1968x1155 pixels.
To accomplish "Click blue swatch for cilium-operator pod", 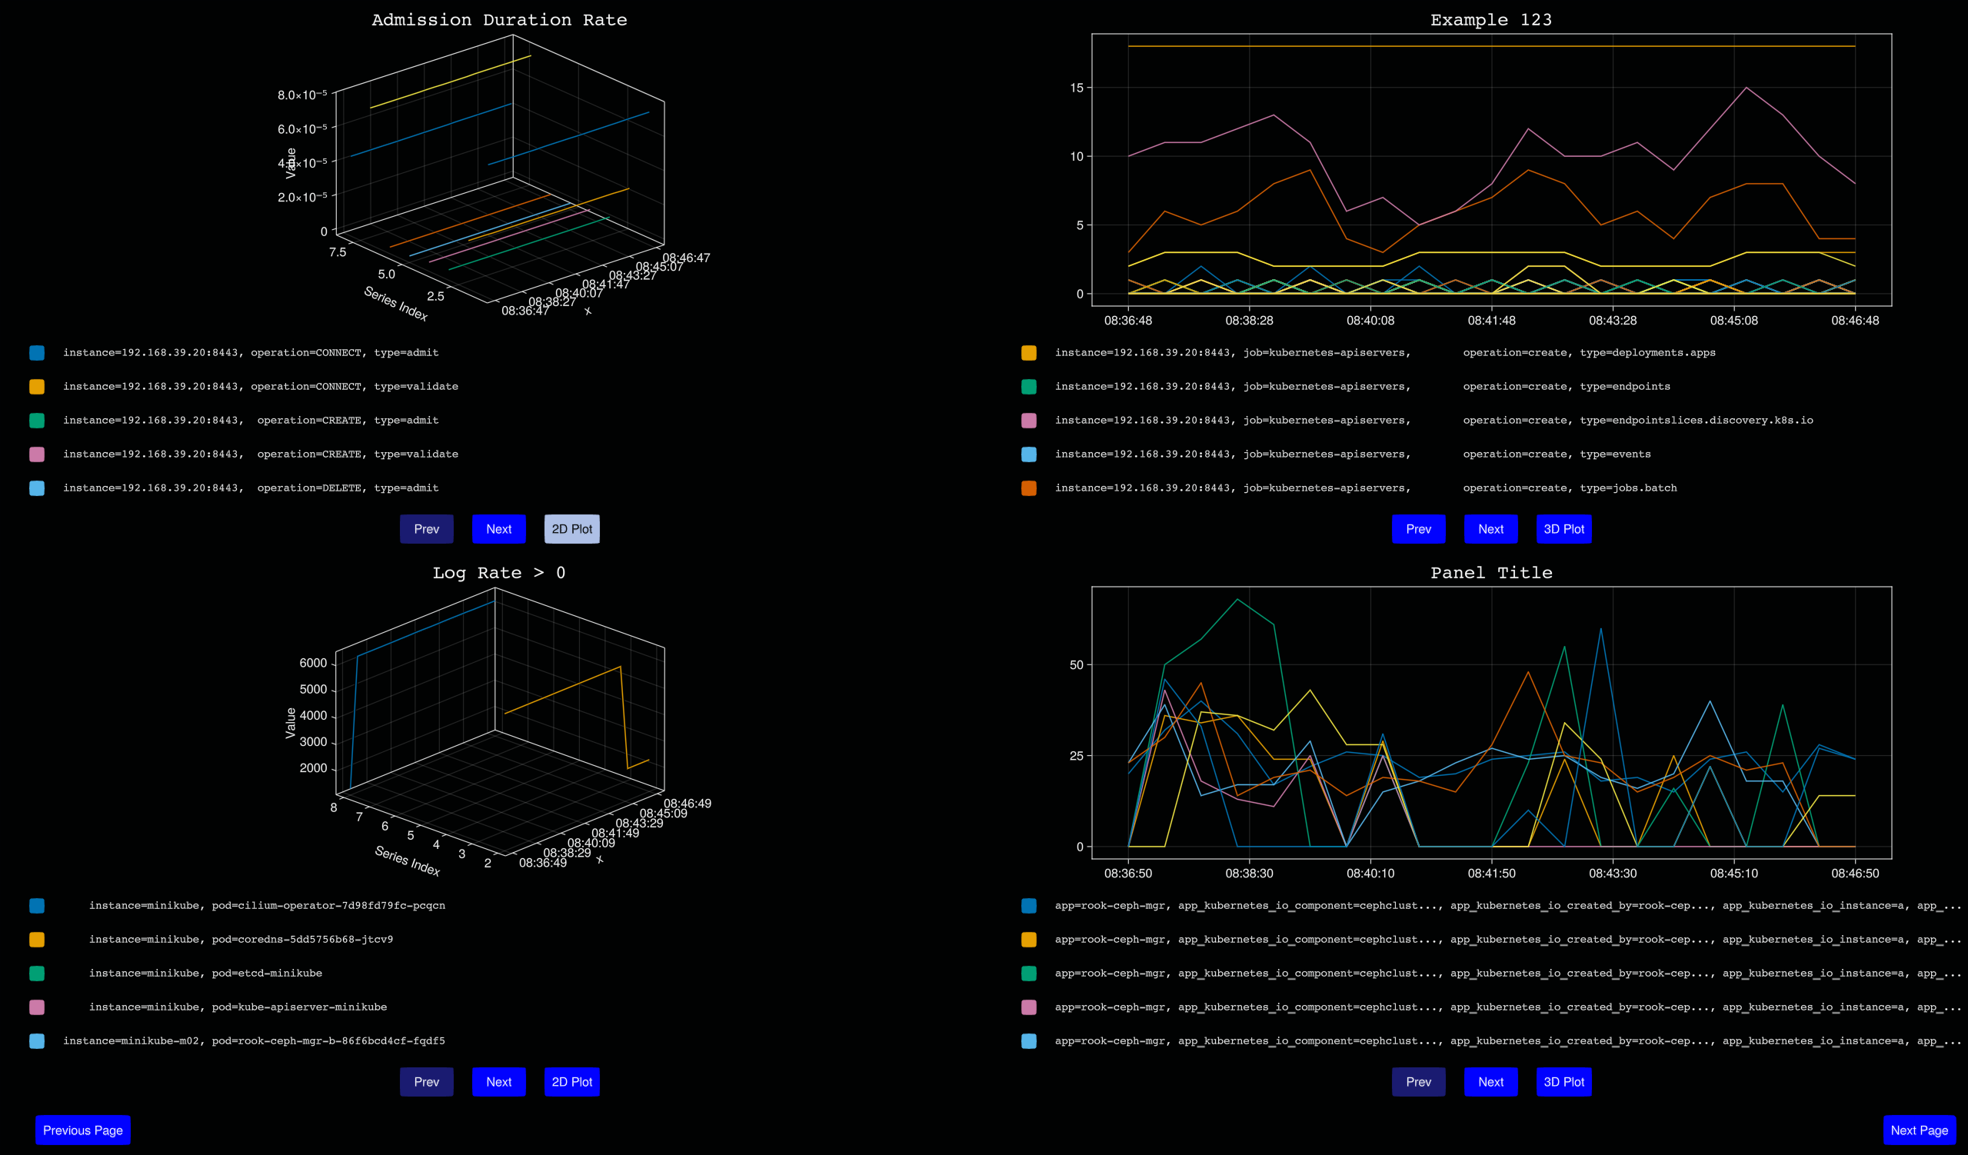I will pos(37,906).
